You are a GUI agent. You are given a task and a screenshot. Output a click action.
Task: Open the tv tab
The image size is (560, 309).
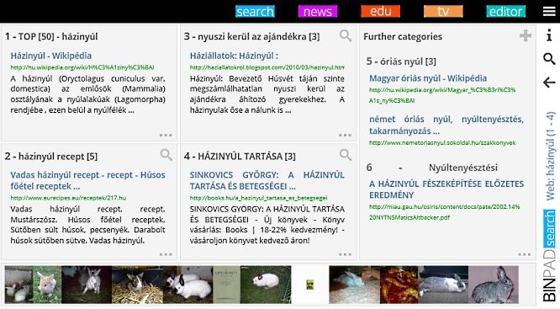click(443, 12)
